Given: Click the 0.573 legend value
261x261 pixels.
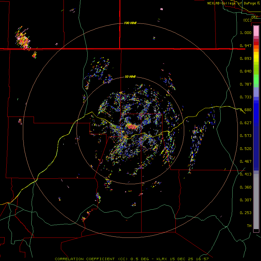Looking at the screenshot, I should [x=246, y=136].
